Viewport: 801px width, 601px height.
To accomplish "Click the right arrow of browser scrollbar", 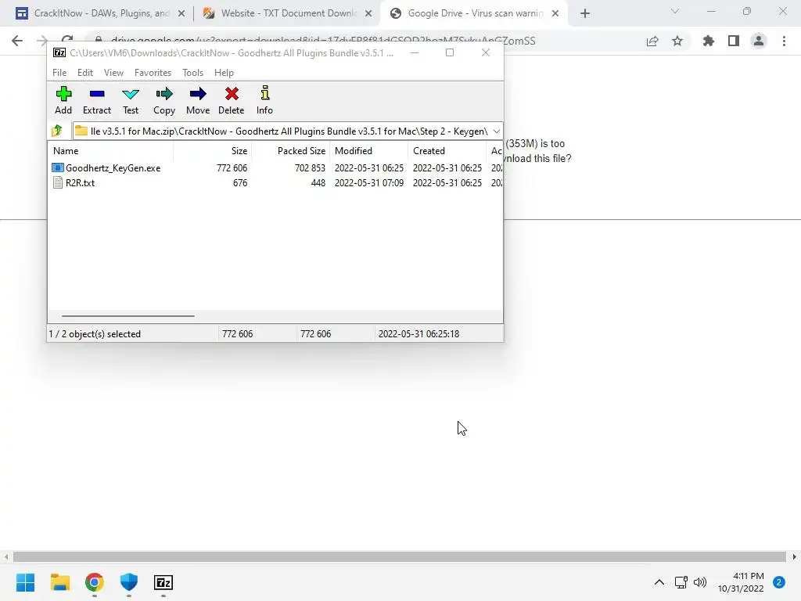I will (795, 556).
